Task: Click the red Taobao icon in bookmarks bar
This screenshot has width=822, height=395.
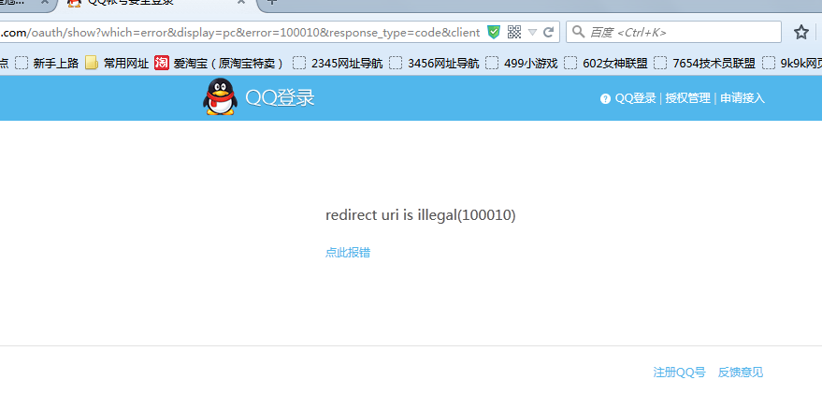Action: 162,64
